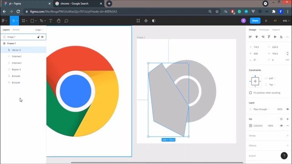The image size is (292, 164).
Task: Open the Logo page dropdown
Action: click(x=39, y=30)
